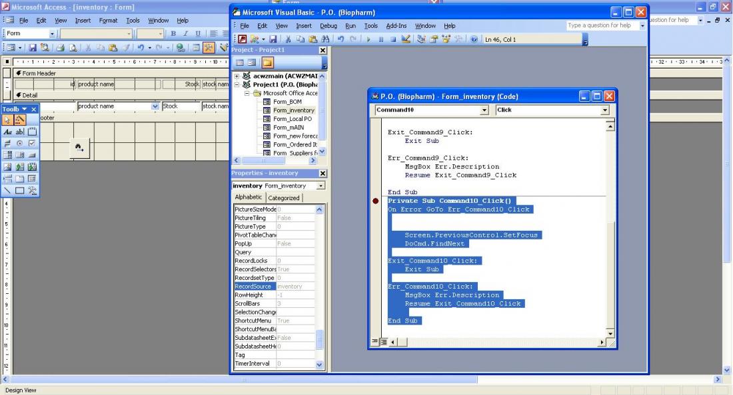Click the Find binoculars icon in VB toolbar

[325, 39]
